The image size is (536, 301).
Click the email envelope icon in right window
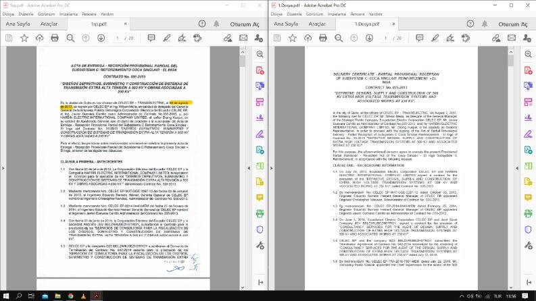click(x=512, y=38)
